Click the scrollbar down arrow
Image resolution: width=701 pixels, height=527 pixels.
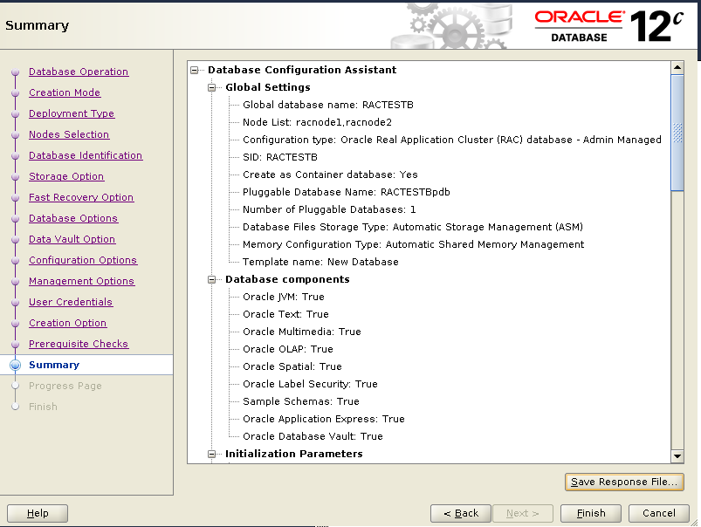tap(678, 455)
